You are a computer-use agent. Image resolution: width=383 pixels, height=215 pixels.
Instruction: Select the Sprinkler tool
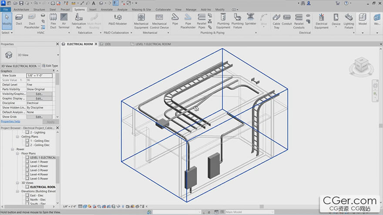(x=251, y=20)
